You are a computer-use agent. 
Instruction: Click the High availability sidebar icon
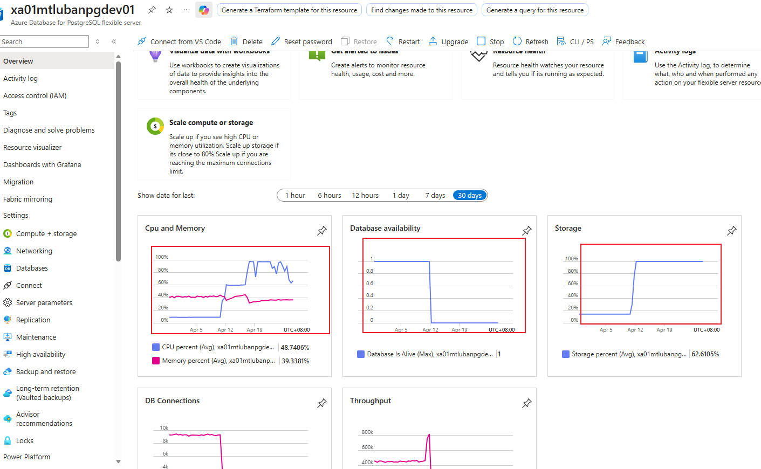click(x=8, y=354)
